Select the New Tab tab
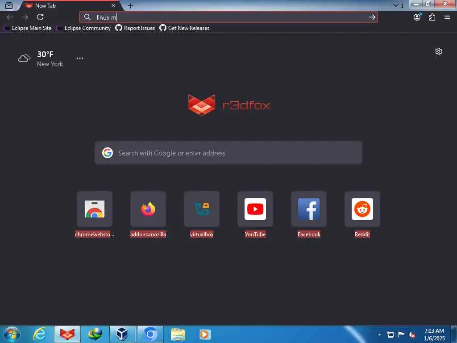This screenshot has width=457, height=343. [71, 5]
